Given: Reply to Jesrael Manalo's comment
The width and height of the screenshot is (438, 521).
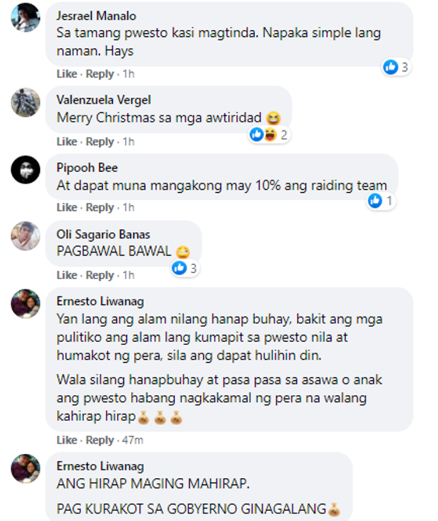Looking at the screenshot, I should pyautogui.click(x=100, y=74).
